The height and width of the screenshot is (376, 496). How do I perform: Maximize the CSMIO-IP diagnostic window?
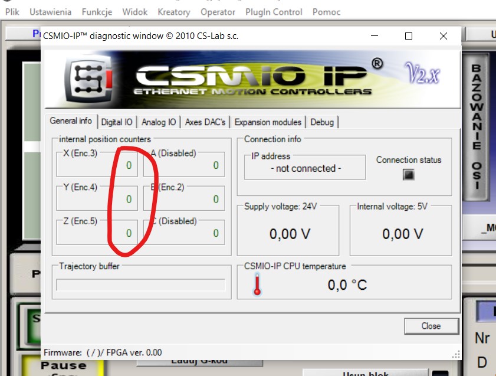coord(409,36)
